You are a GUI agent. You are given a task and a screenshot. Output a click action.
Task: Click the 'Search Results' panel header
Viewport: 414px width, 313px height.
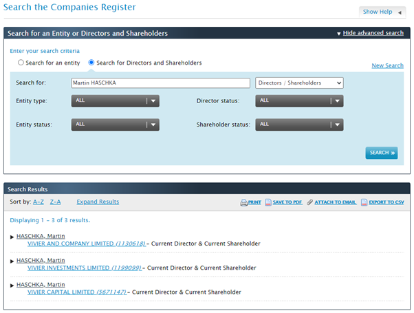tap(207, 189)
